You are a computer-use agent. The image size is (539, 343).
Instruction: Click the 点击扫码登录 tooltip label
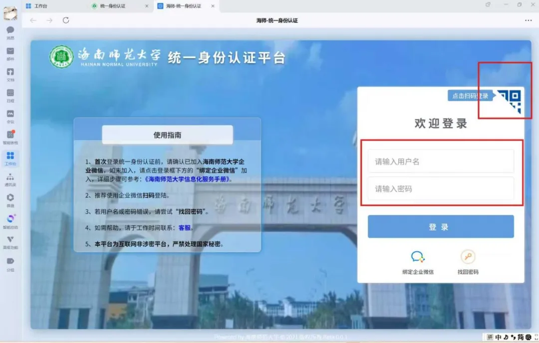click(470, 96)
